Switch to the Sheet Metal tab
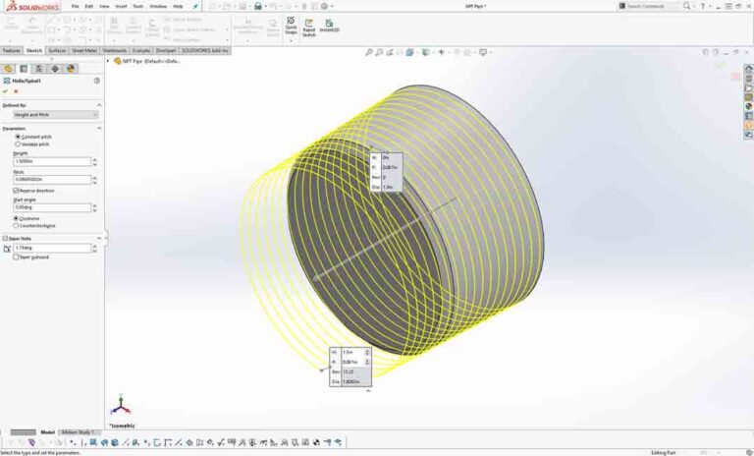Screen dimensions: 754x456 84,50
